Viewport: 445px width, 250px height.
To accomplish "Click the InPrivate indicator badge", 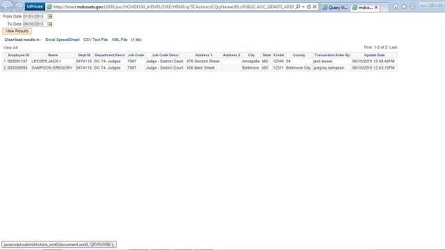I will (35, 6).
